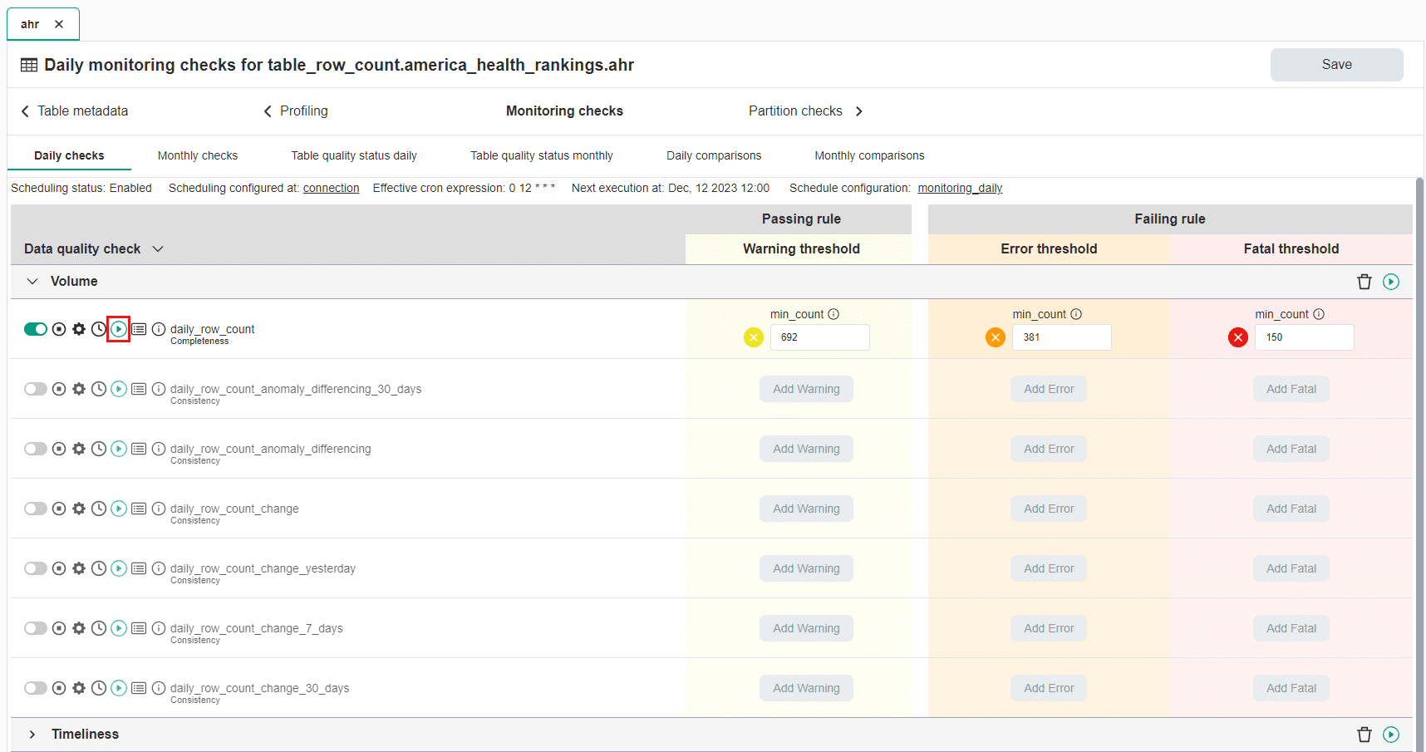Run all Volume category checks
1426x752 pixels.
click(1390, 282)
